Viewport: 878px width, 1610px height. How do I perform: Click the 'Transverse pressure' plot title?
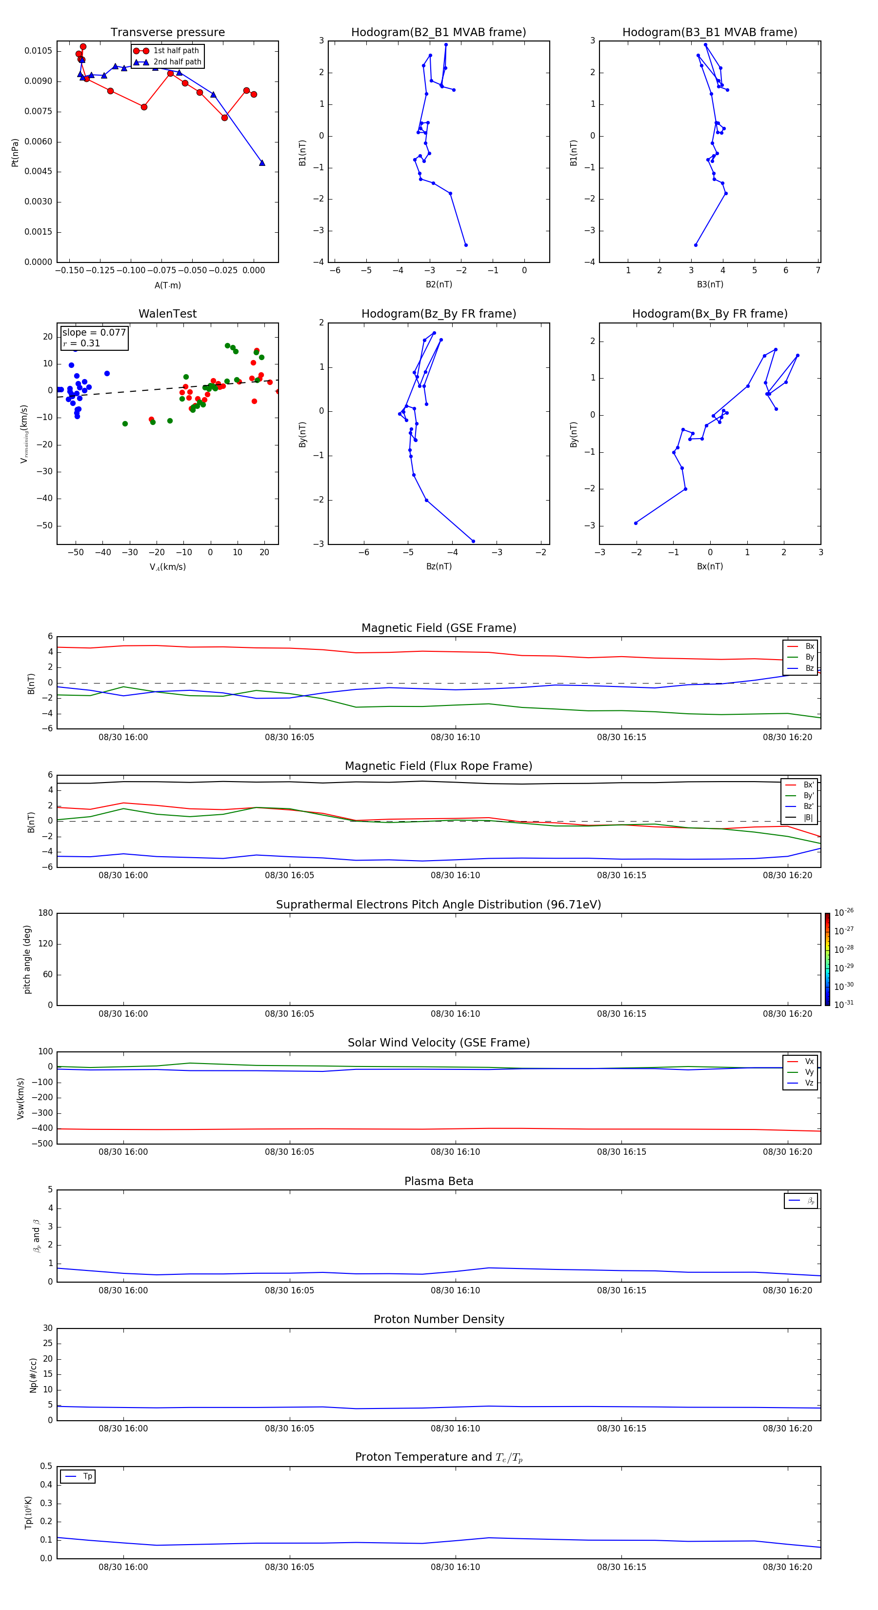point(167,33)
